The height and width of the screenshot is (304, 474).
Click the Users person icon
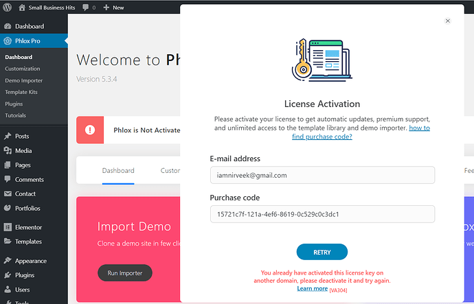pyautogui.click(x=8, y=289)
